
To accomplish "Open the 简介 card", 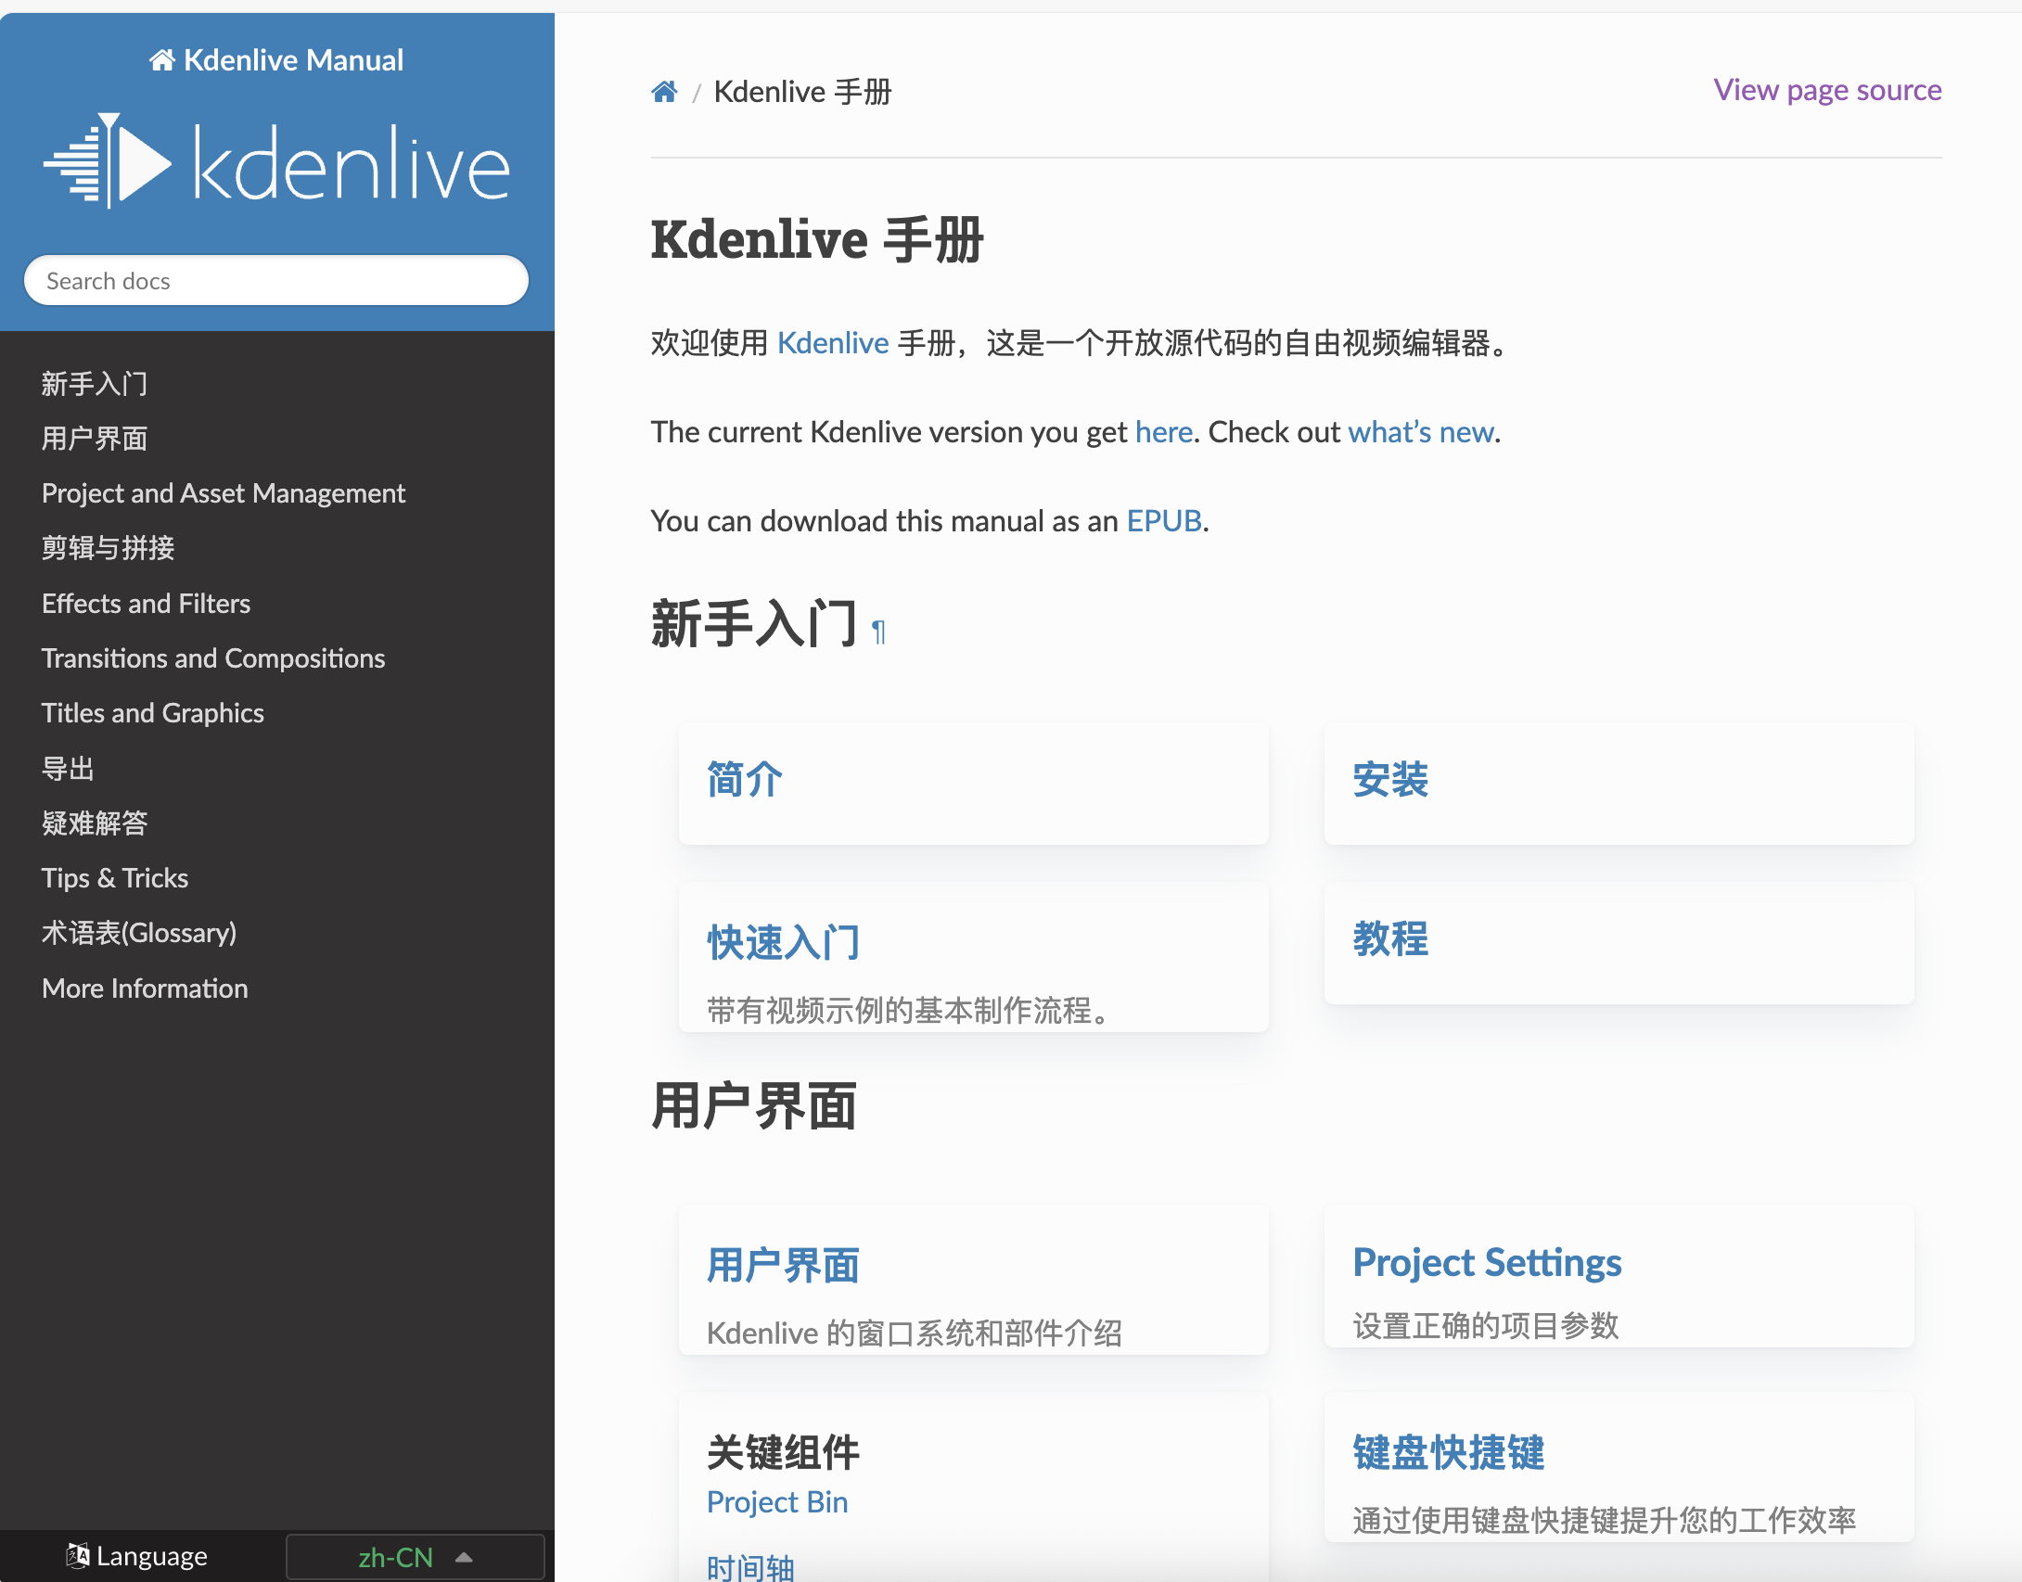I will (745, 780).
